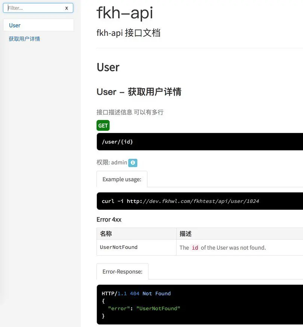Click the fkh–api page title

[x=125, y=13]
